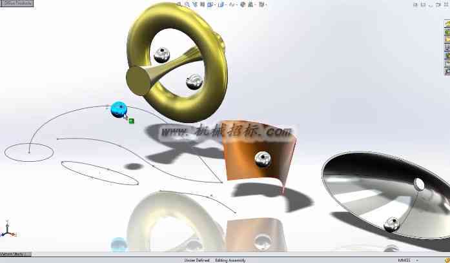Click the Edit Appearance icon
This screenshot has height=263, width=450.
(243, 5)
